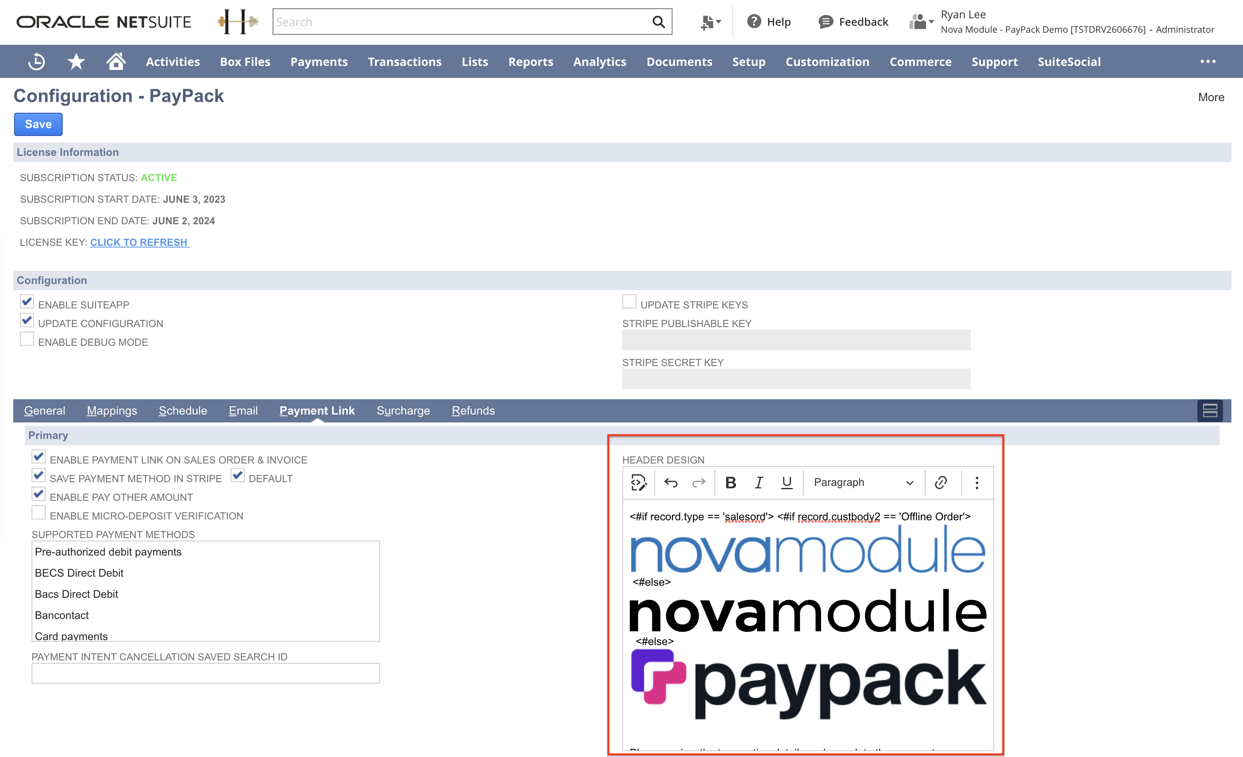Image resolution: width=1243 pixels, height=757 pixels.
Task: Click the More link at top right
Action: [1211, 97]
